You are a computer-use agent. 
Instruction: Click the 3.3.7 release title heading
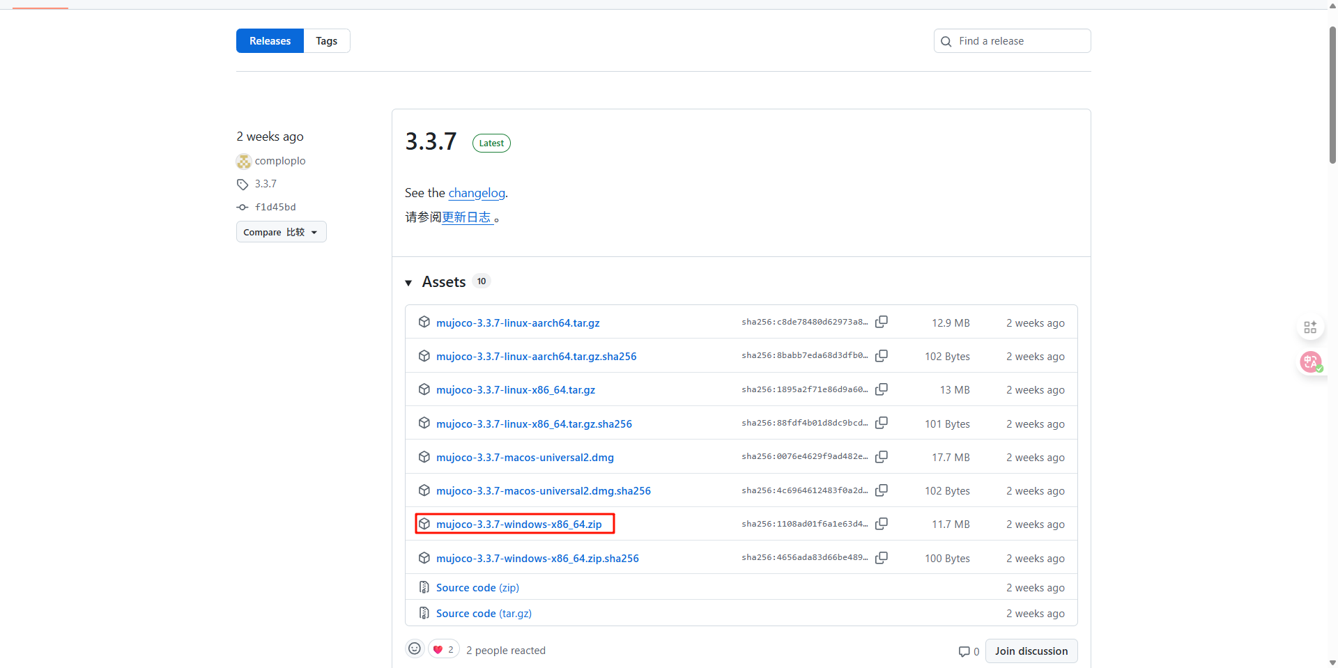coord(431,141)
